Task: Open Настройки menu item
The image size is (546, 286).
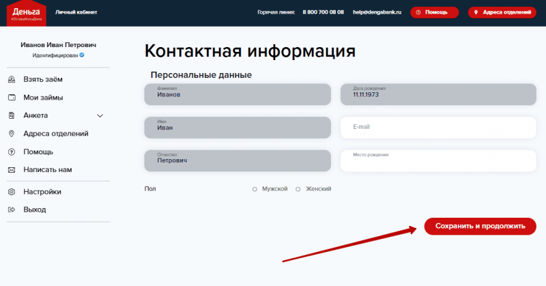Action: click(x=42, y=192)
